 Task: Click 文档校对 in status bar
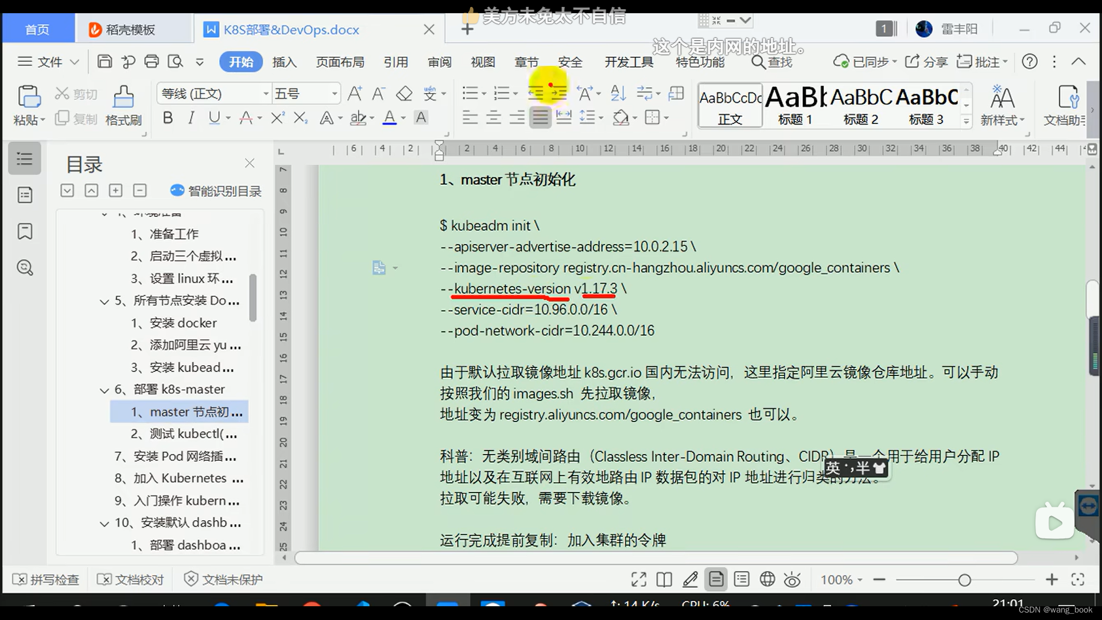click(130, 579)
